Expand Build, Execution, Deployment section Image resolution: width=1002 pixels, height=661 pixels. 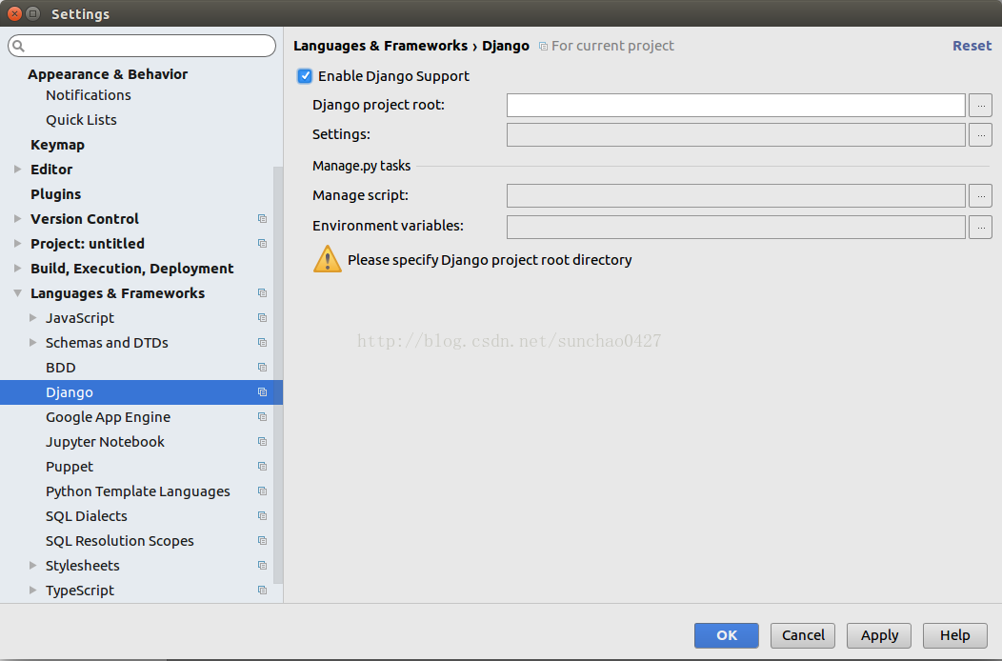click(18, 269)
